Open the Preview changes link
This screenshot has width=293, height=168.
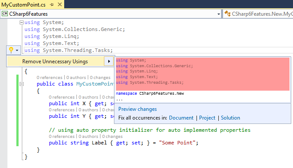click(138, 109)
